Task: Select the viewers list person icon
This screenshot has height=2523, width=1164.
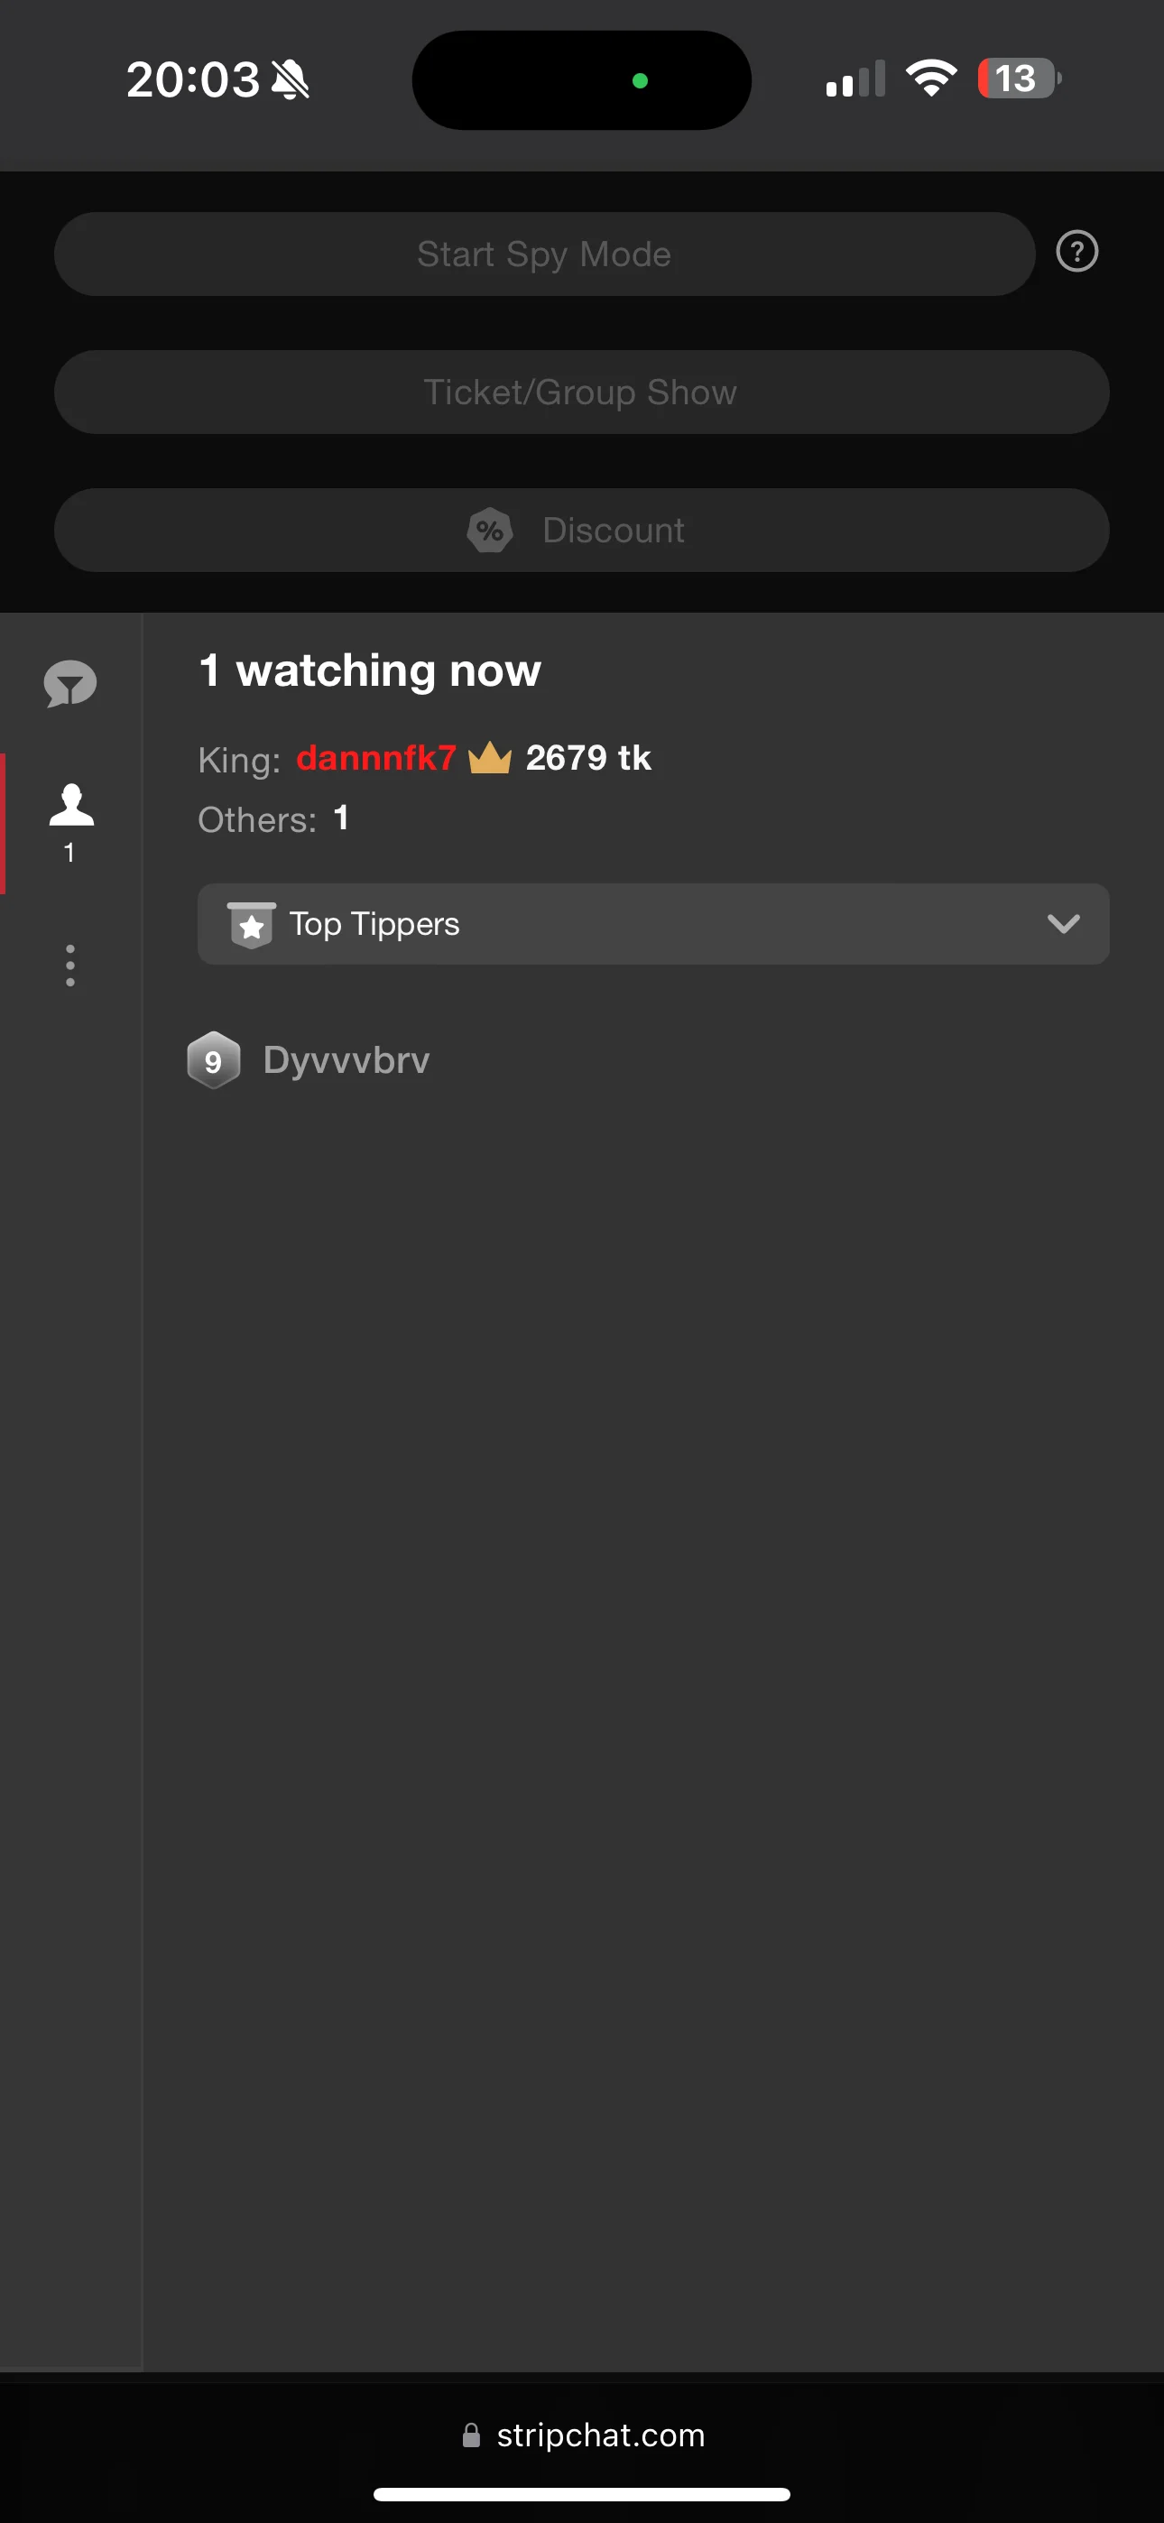Action: pyautogui.click(x=70, y=806)
